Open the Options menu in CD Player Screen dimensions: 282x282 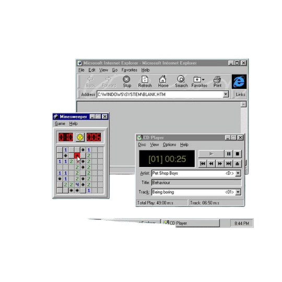tap(169, 145)
